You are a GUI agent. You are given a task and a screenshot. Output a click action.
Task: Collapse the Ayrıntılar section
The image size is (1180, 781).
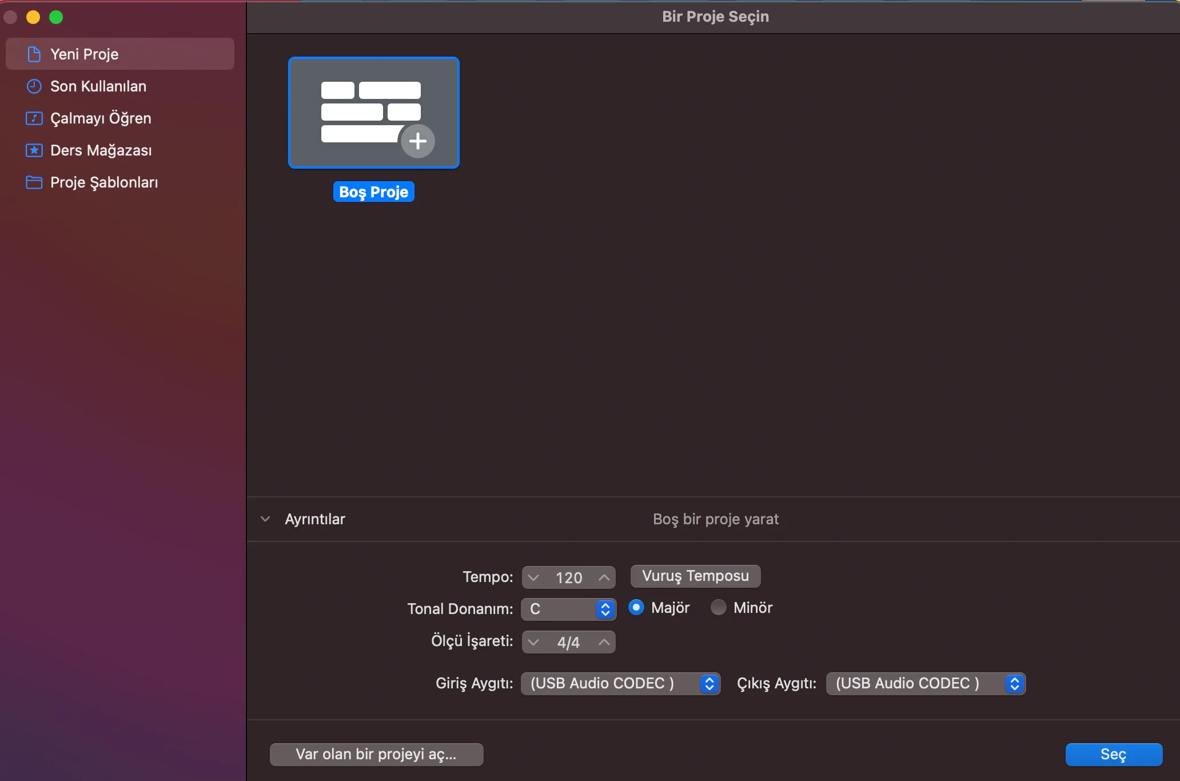[265, 519]
